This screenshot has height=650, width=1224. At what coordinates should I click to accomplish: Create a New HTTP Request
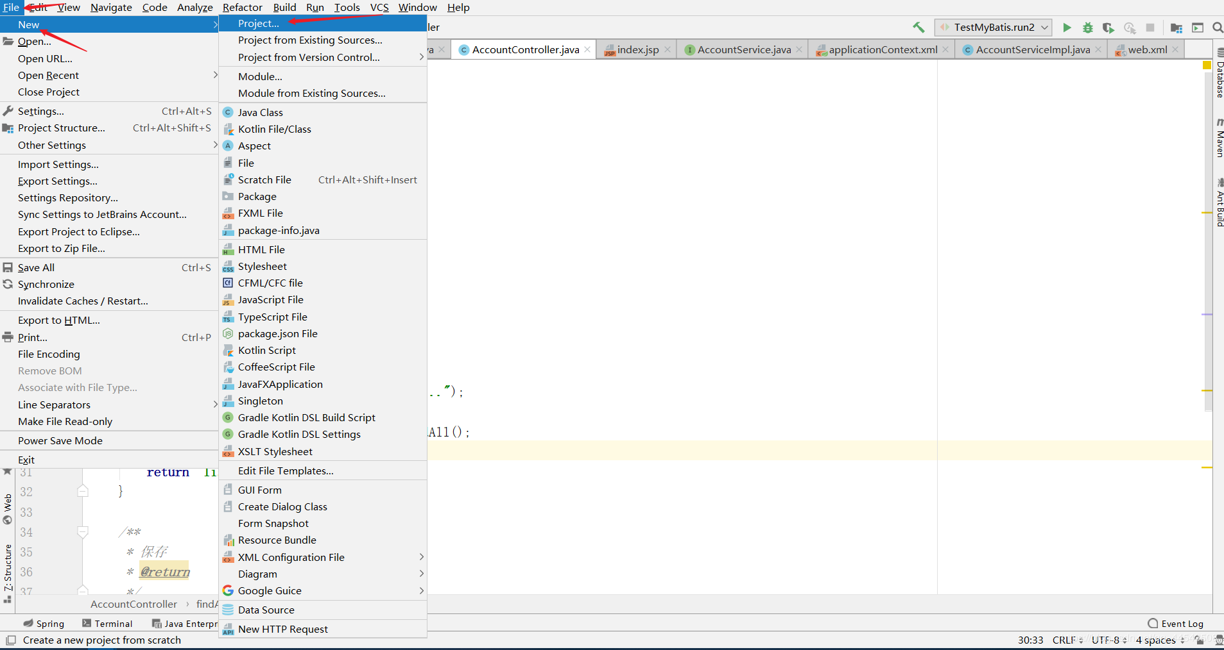tap(323, 629)
